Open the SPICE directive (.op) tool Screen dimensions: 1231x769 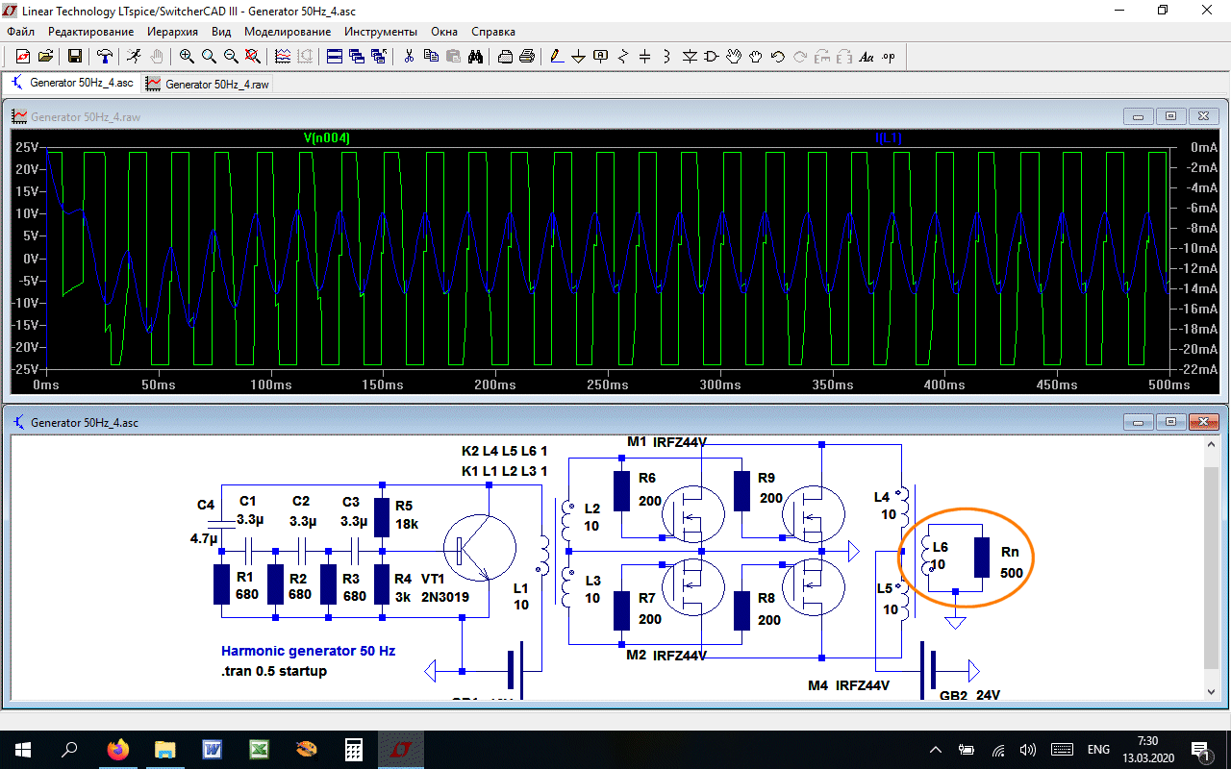click(889, 57)
